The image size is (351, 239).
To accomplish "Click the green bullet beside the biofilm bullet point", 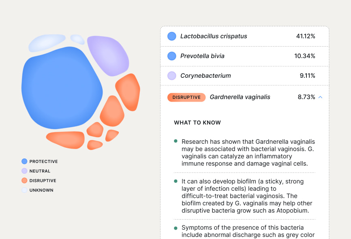I will pyautogui.click(x=175, y=182).
